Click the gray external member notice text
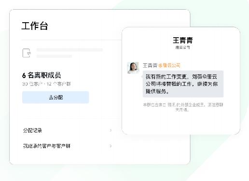Image resolution: width=249 pixels, height=181 pixels. (x=183, y=107)
